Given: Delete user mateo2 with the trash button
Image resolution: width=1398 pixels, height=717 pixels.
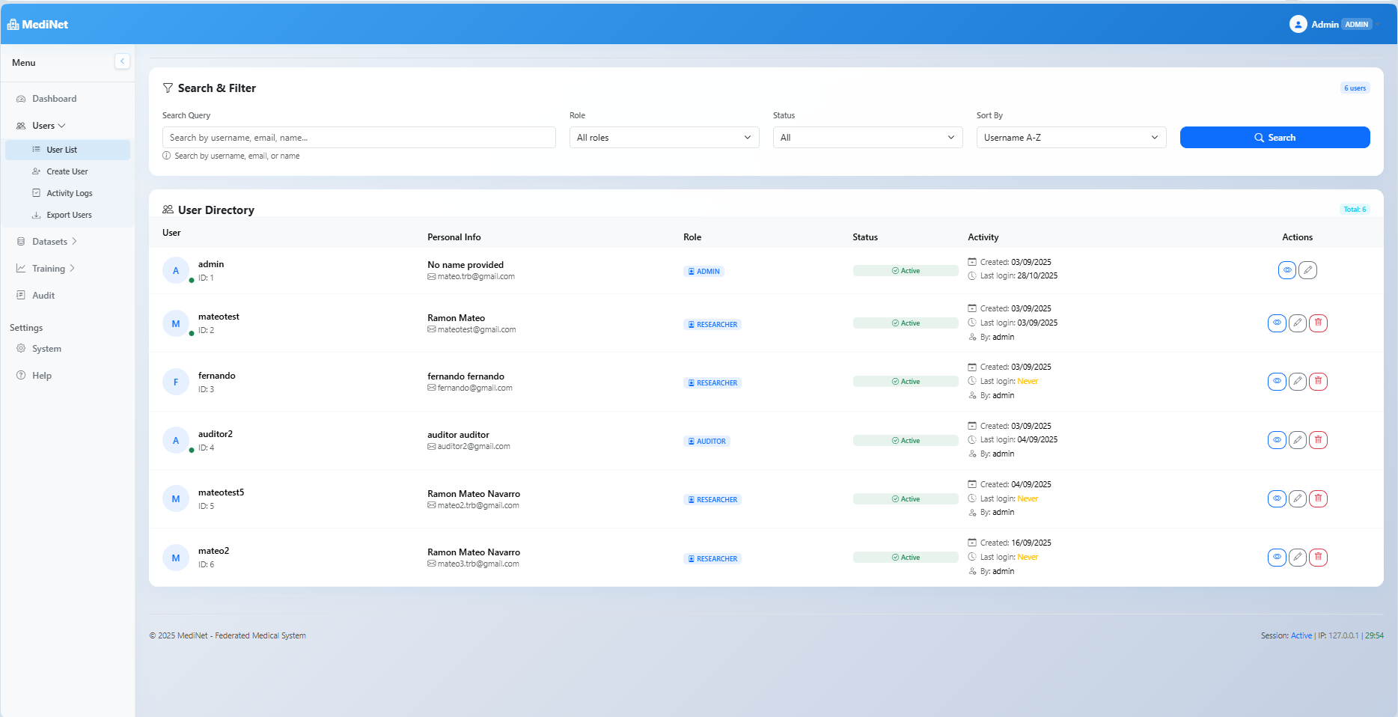Looking at the screenshot, I should pyautogui.click(x=1318, y=557).
